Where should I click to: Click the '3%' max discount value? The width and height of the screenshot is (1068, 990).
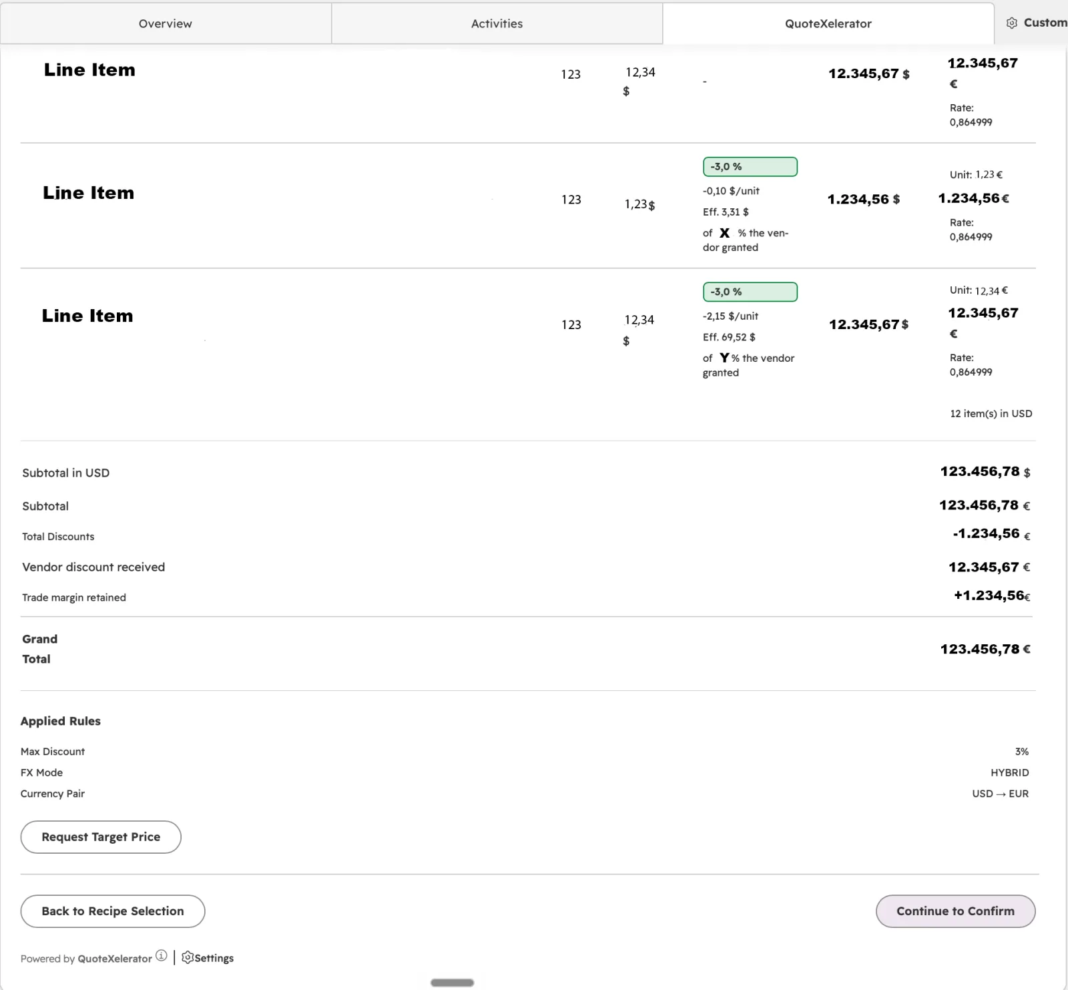[1021, 752]
